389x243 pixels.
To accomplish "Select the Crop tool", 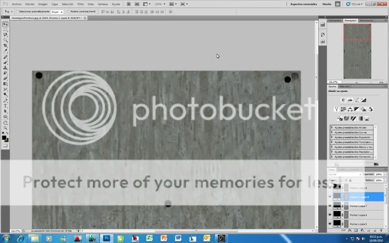I will [x=5, y=46].
